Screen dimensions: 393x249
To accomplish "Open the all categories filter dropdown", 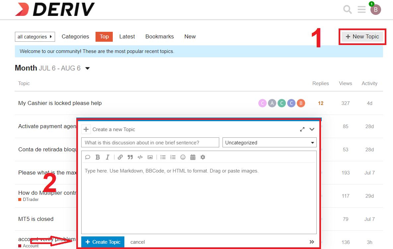I will coord(35,36).
